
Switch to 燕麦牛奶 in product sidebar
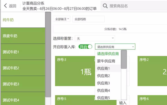pyautogui.click(x=23, y=36)
